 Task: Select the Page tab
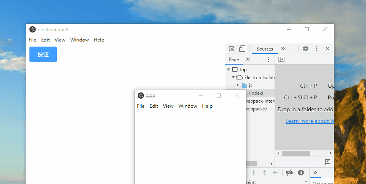click(x=234, y=60)
